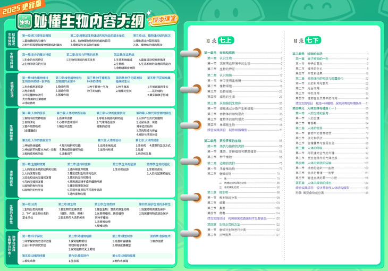Open 第三节 合理营养与食品安全 entry

pyautogui.click(x=332, y=143)
